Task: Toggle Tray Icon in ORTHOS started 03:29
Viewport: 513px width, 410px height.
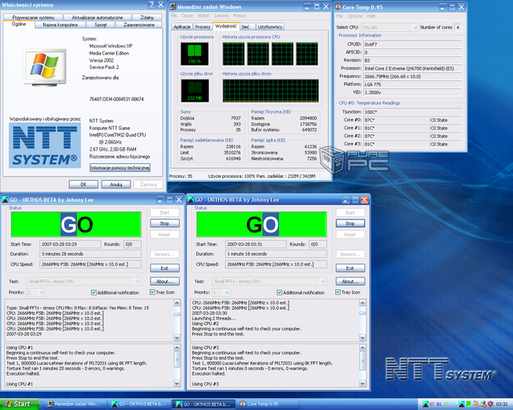Action: (152, 292)
